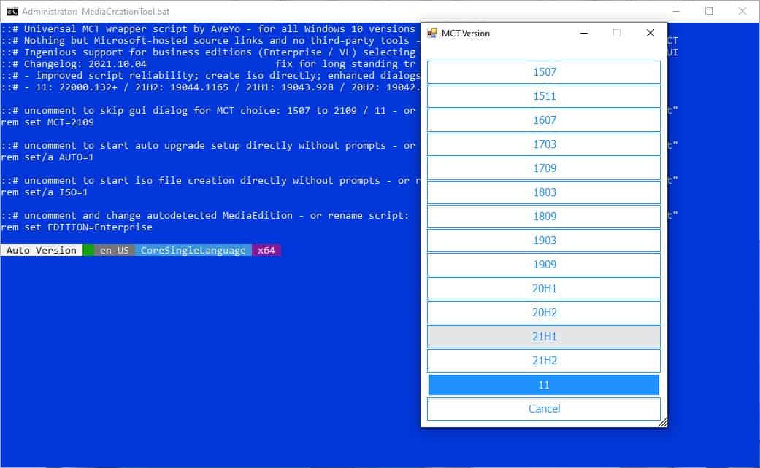760x468 pixels.
Task: Click the 'Changelog: 2021.10.04' text
Action: click(85, 64)
